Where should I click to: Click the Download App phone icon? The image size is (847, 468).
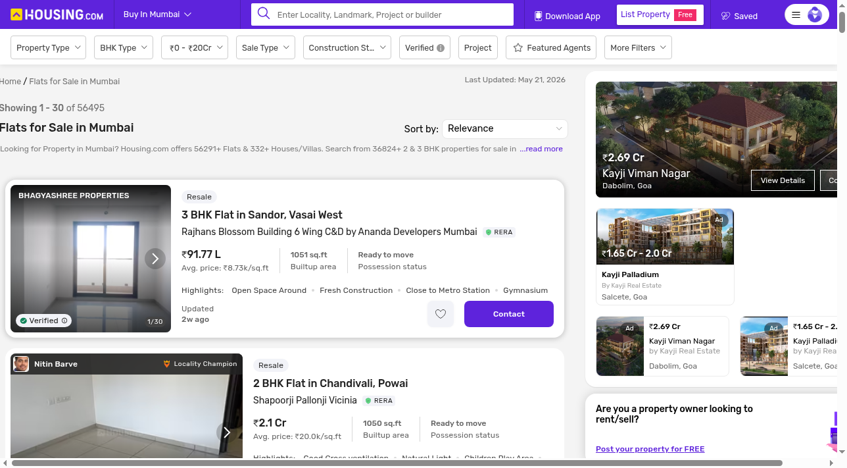click(x=538, y=16)
